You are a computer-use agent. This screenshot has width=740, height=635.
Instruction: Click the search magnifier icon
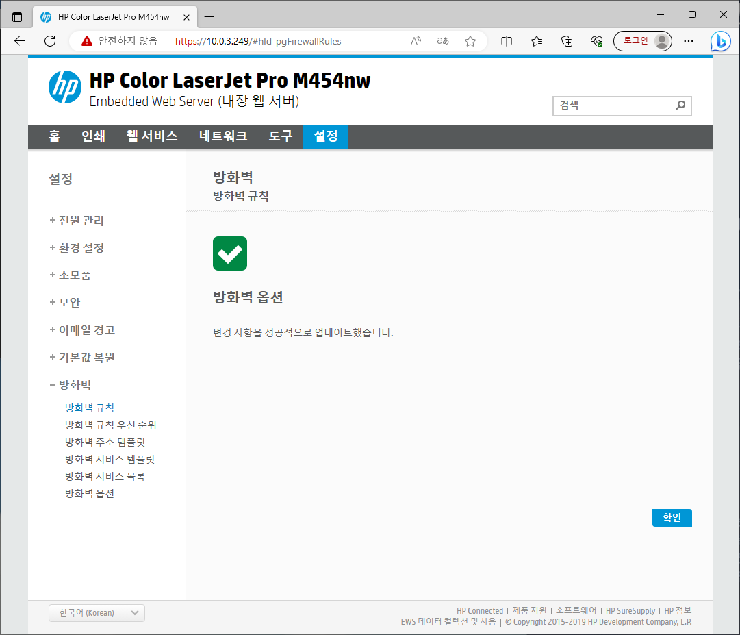(x=680, y=105)
